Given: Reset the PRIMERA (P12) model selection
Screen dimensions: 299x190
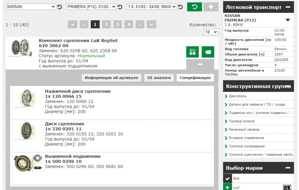Looking at the screenshot, I should 120,7.
